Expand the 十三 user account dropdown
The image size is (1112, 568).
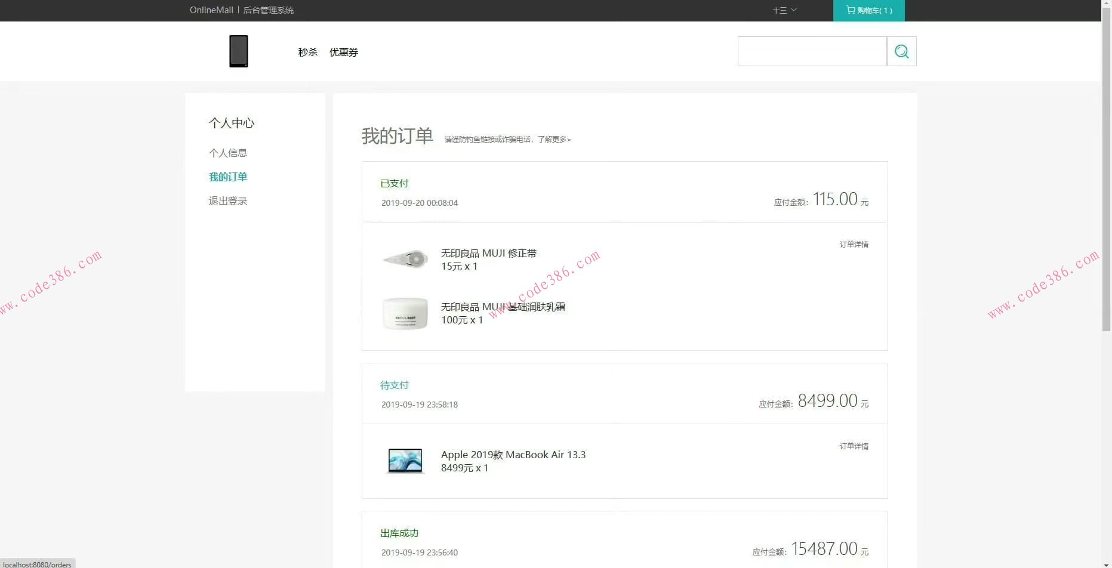[x=783, y=10]
